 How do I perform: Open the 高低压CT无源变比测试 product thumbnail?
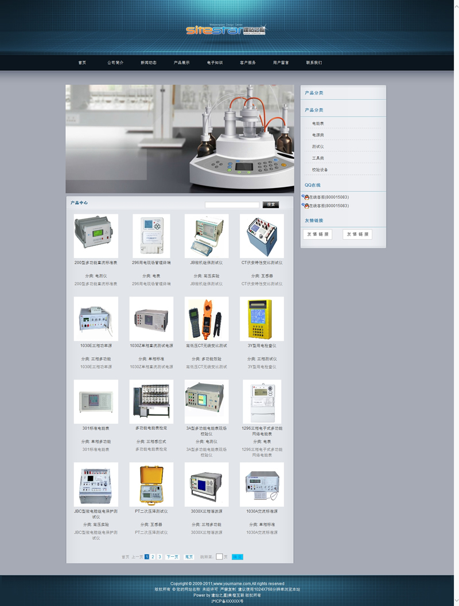pos(207,319)
